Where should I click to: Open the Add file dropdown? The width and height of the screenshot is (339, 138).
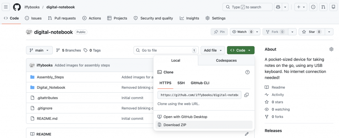click(213, 50)
